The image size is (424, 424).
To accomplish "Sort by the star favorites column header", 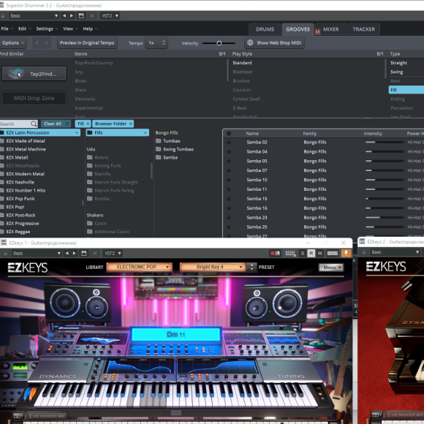I will point(229,133).
